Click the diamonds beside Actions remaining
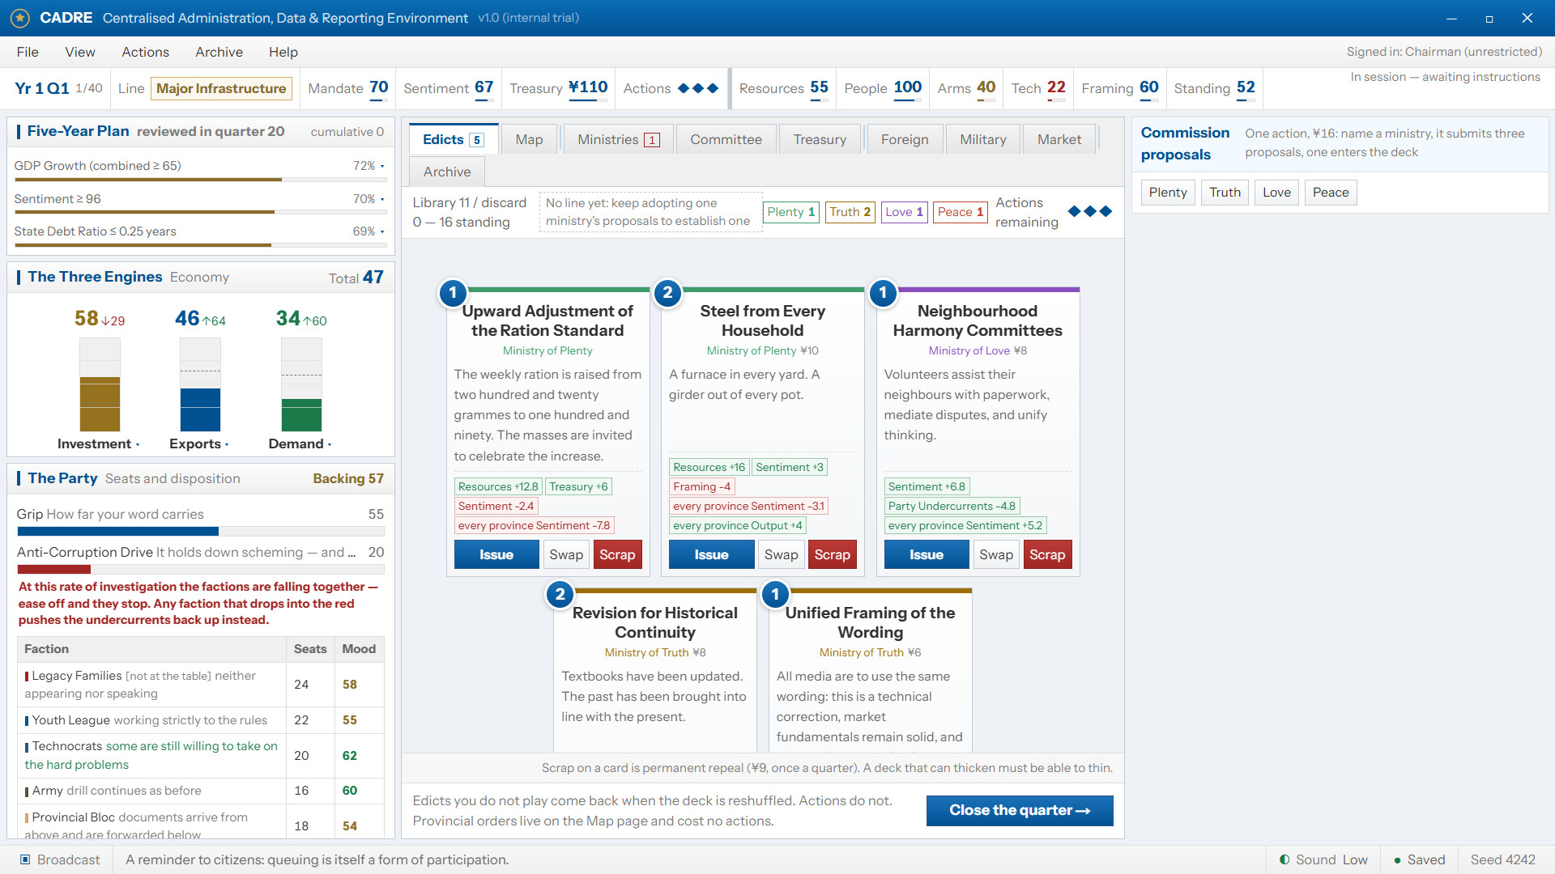Screen dimensions: 1555x874 [x=1090, y=211]
